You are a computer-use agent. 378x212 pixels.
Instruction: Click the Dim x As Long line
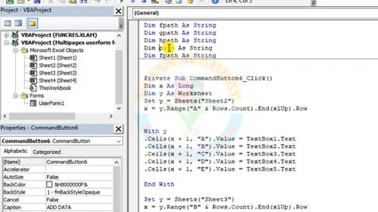169,86
